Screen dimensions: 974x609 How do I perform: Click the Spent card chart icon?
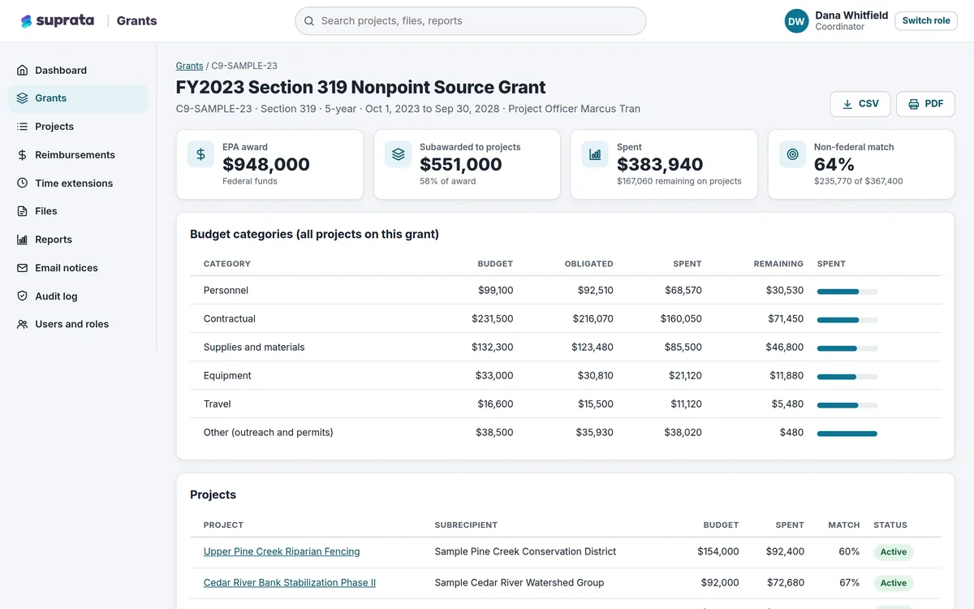(595, 154)
